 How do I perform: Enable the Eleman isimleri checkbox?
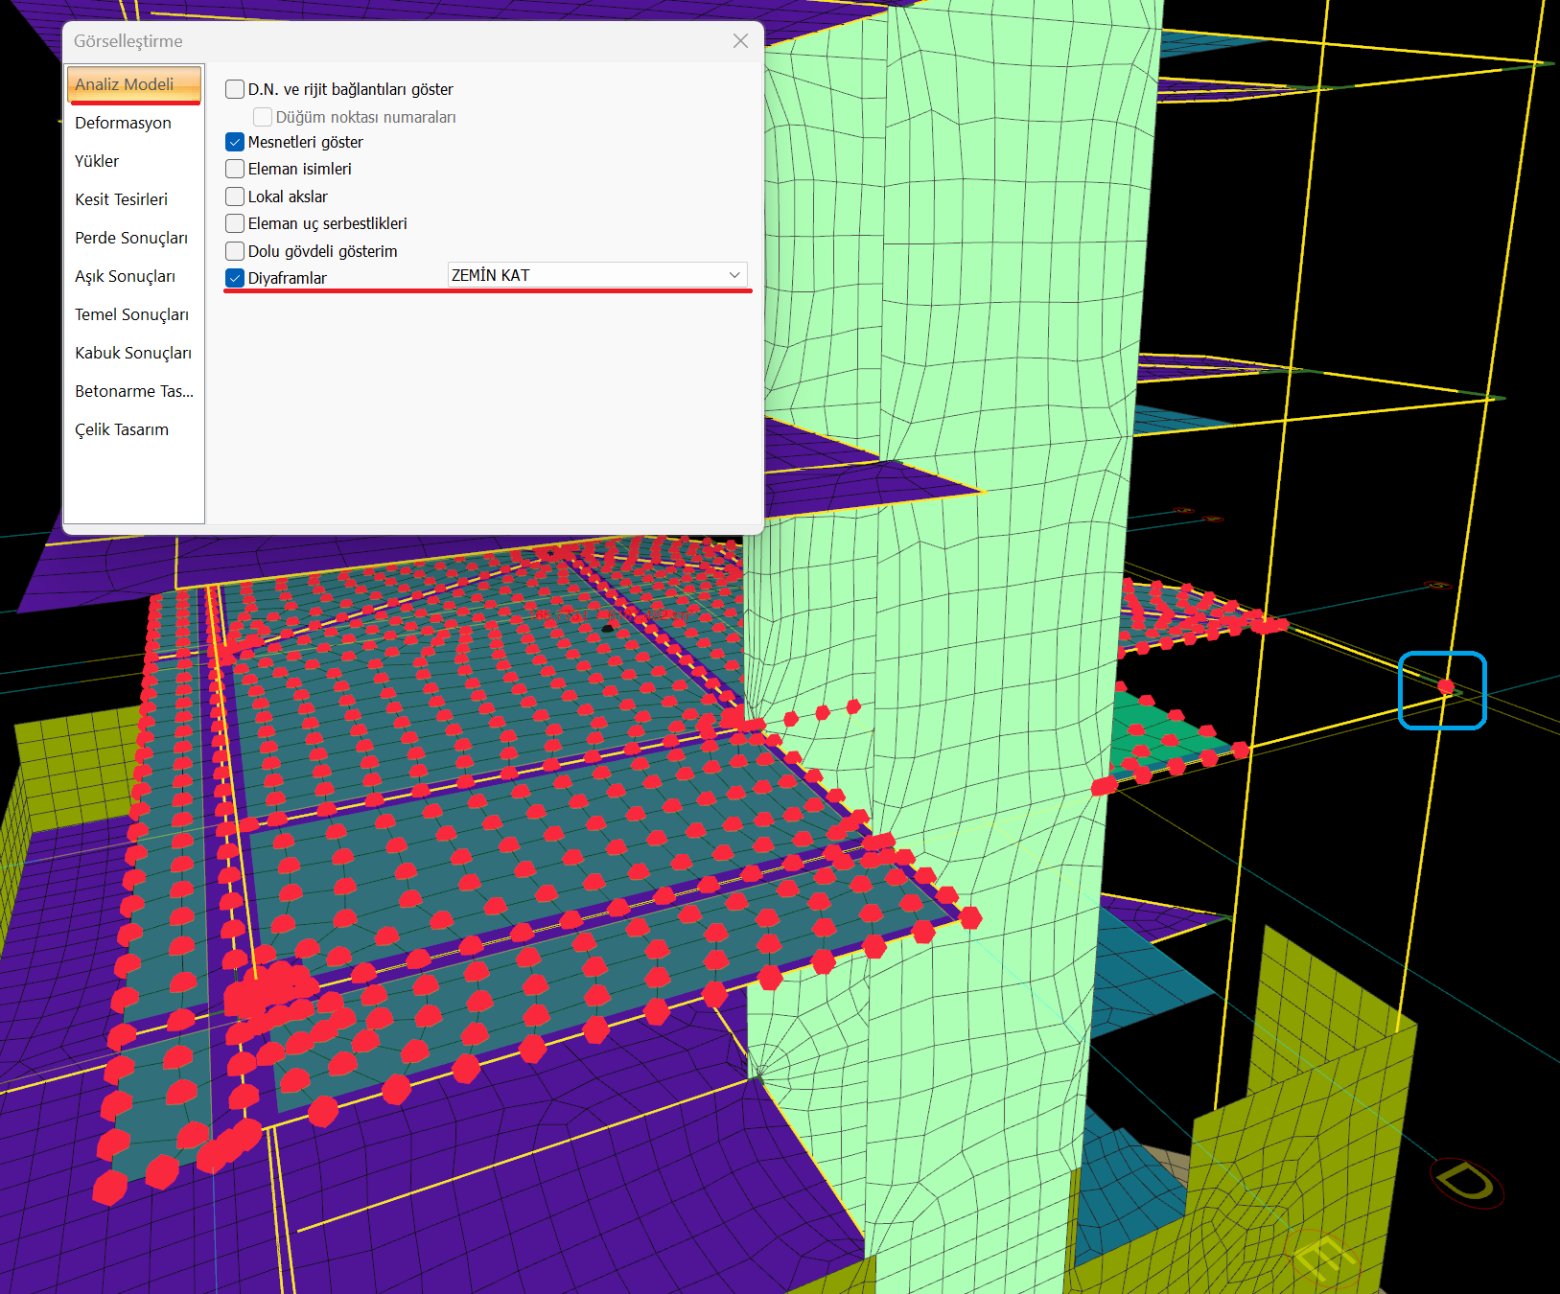[235, 169]
